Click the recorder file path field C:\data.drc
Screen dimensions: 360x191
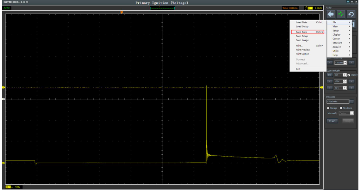(x=338, y=101)
